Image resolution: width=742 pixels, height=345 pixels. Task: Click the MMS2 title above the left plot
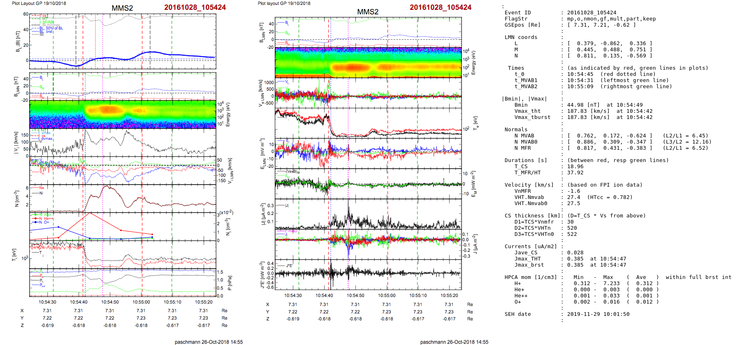(122, 8)
